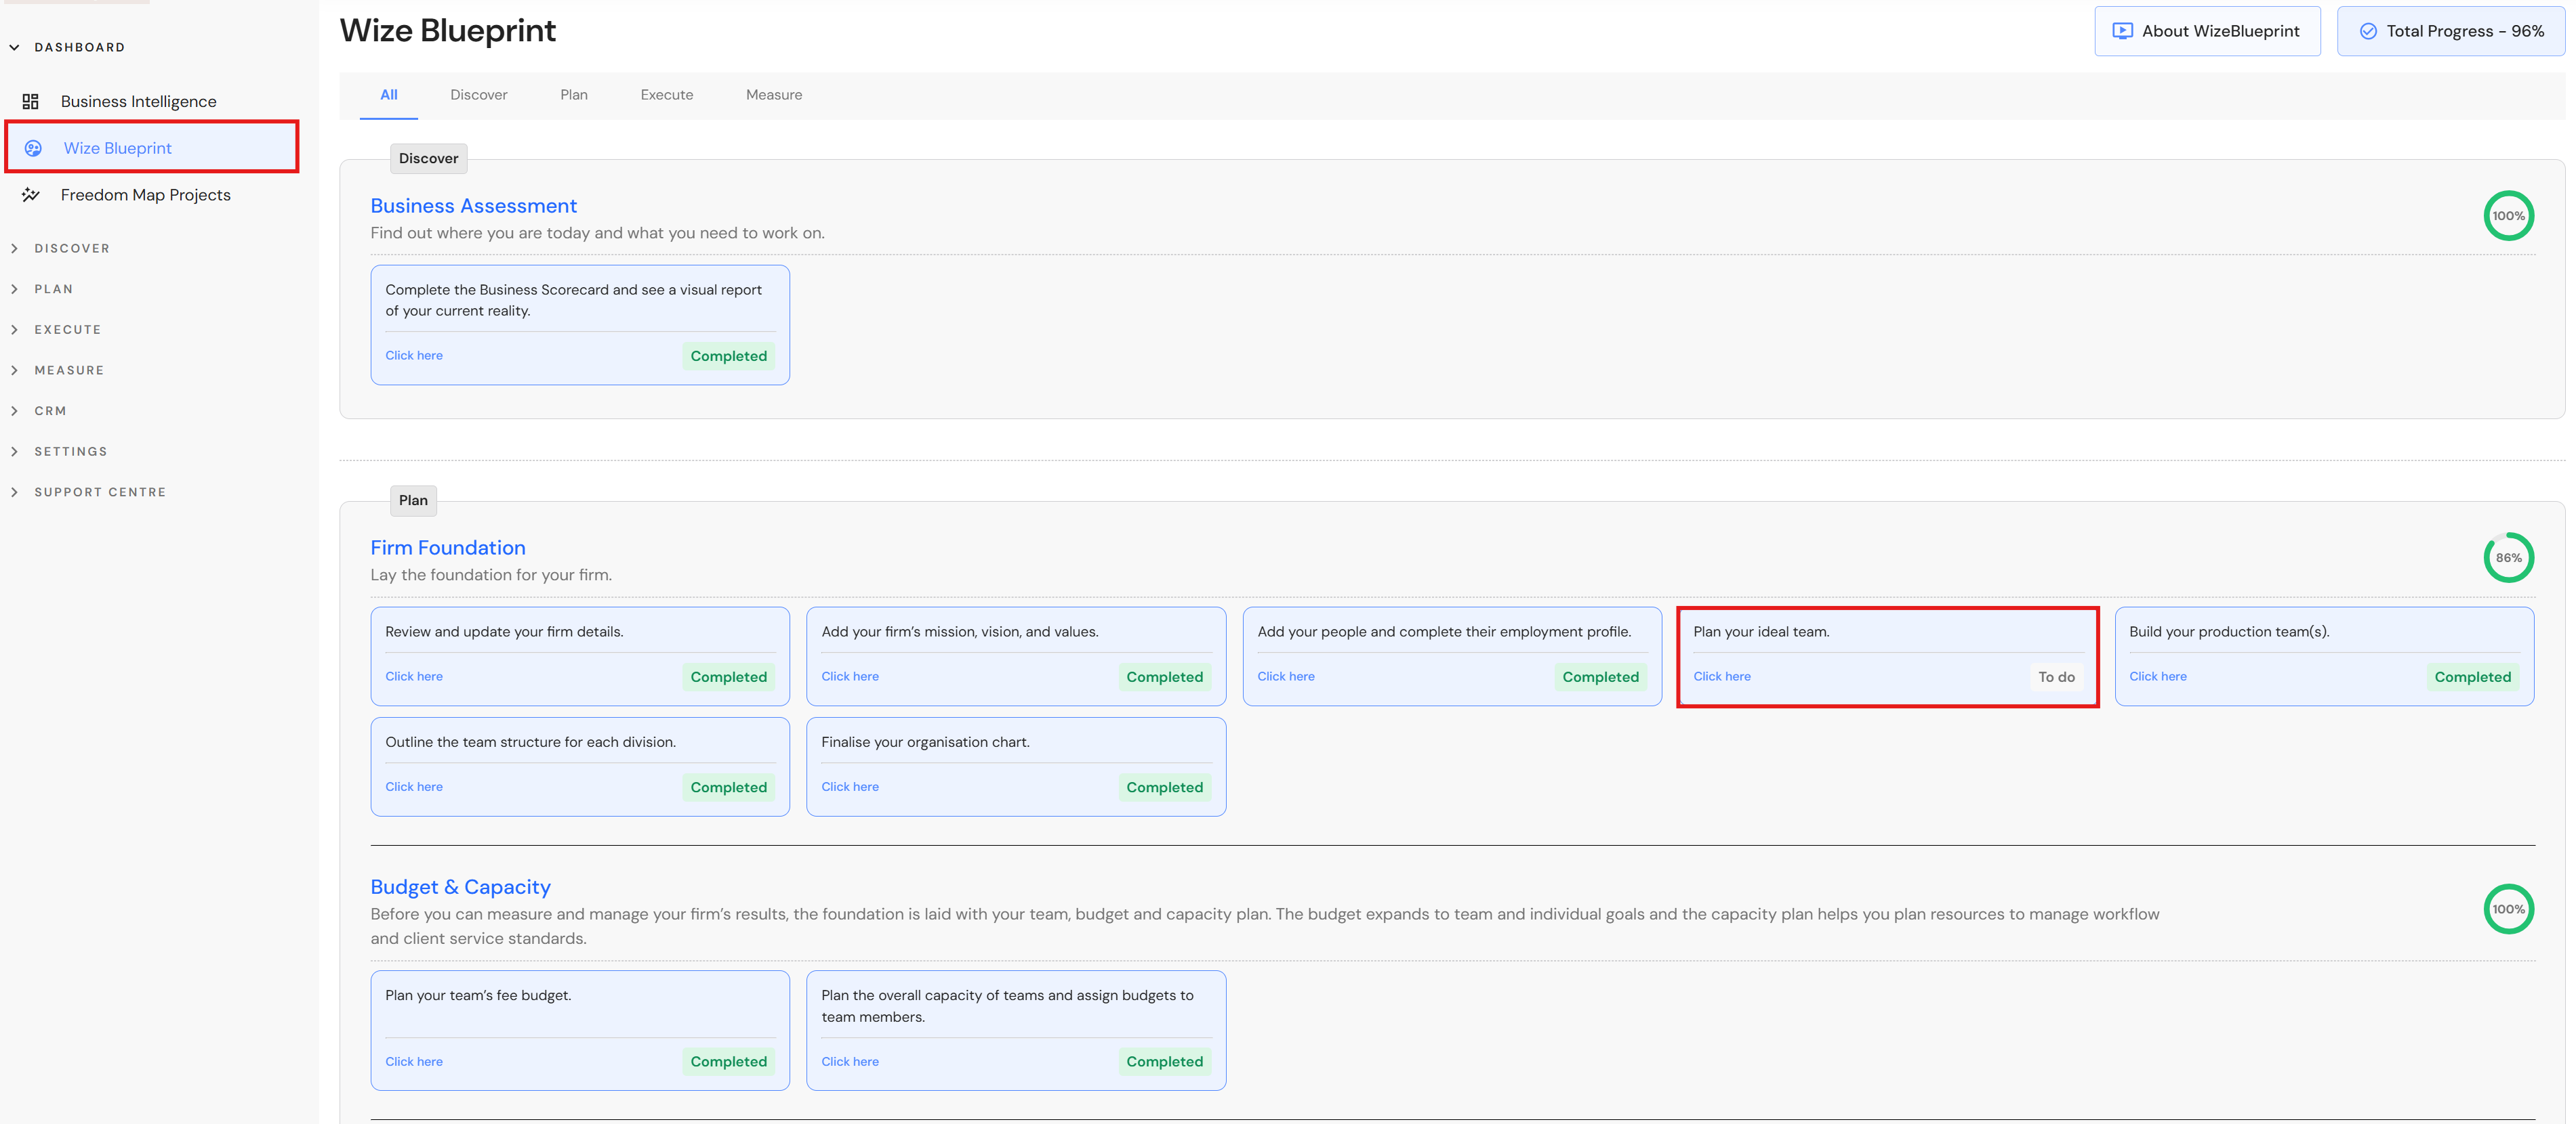Click the Wize Blueprint sidebar icon

(x=33, y=148)
